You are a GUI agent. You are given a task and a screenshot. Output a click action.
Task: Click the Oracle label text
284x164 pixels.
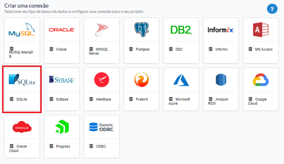click(x=61, y=49)
